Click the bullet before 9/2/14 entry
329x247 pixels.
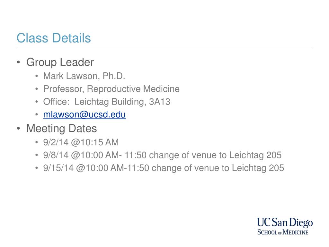click(37, 142)
